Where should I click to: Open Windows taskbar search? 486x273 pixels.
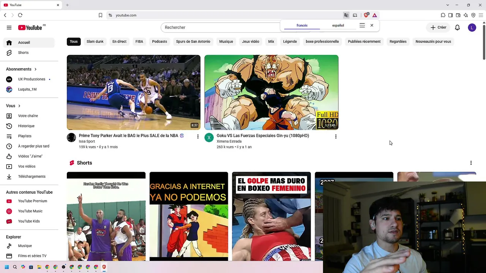tap(15, 267)
